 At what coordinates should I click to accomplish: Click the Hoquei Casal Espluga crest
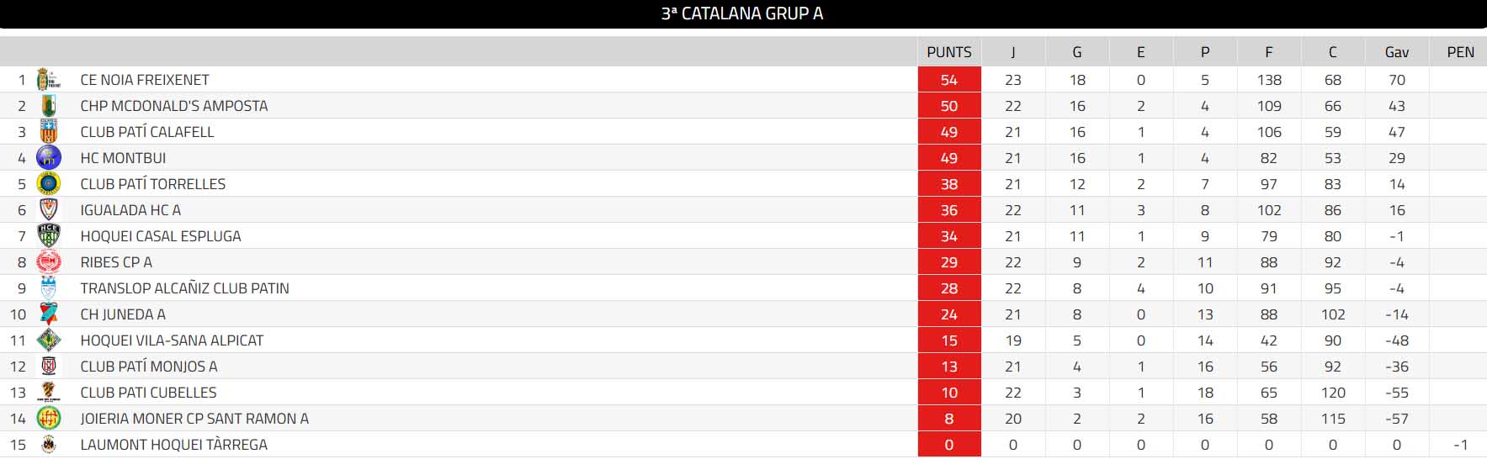[x=49, y=236]
